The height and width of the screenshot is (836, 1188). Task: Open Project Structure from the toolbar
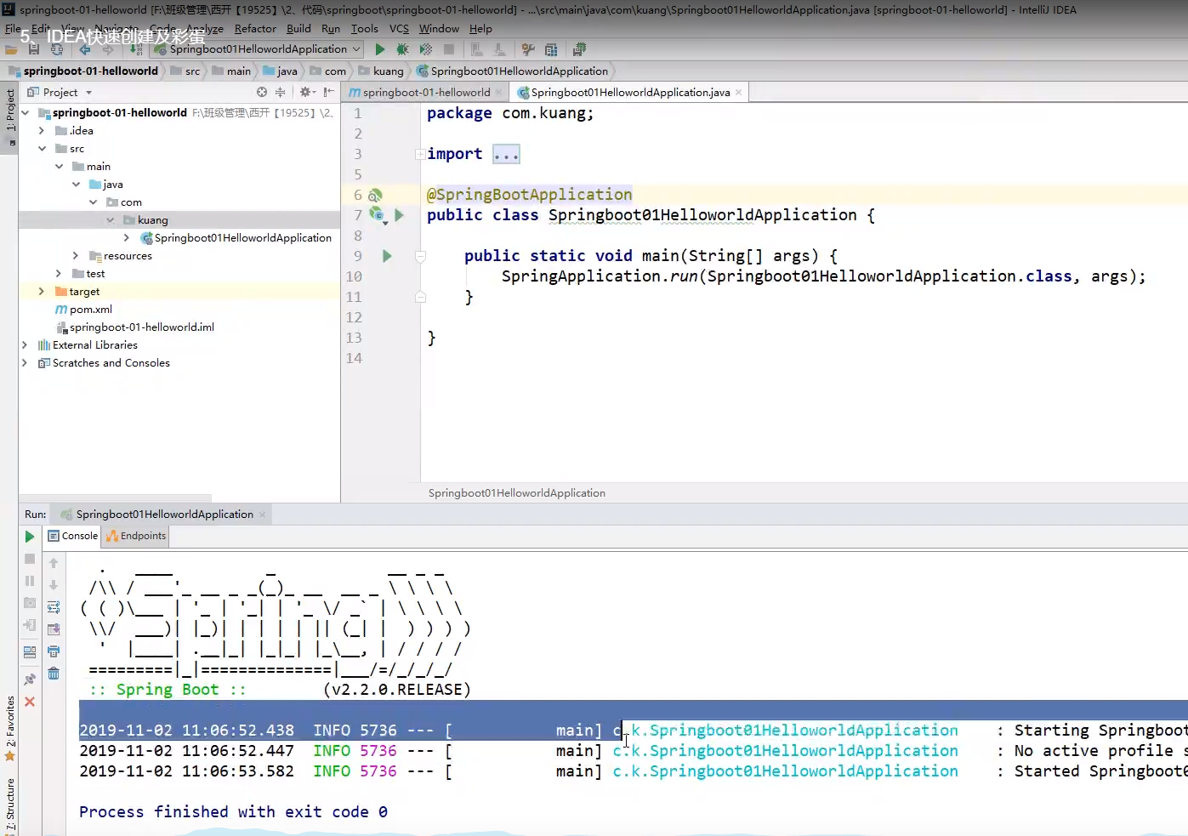pos(551,50)
